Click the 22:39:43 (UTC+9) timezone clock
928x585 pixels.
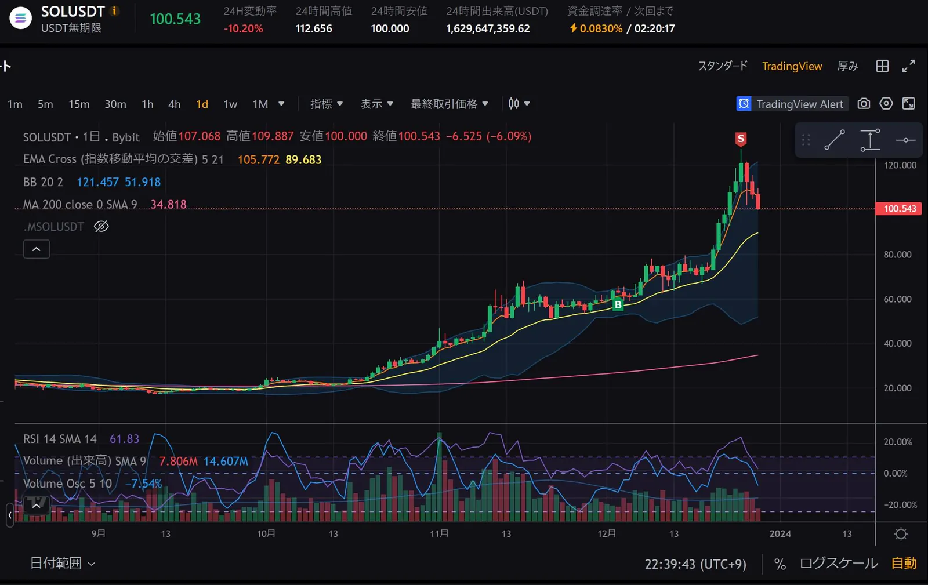(x=695, y=564)
